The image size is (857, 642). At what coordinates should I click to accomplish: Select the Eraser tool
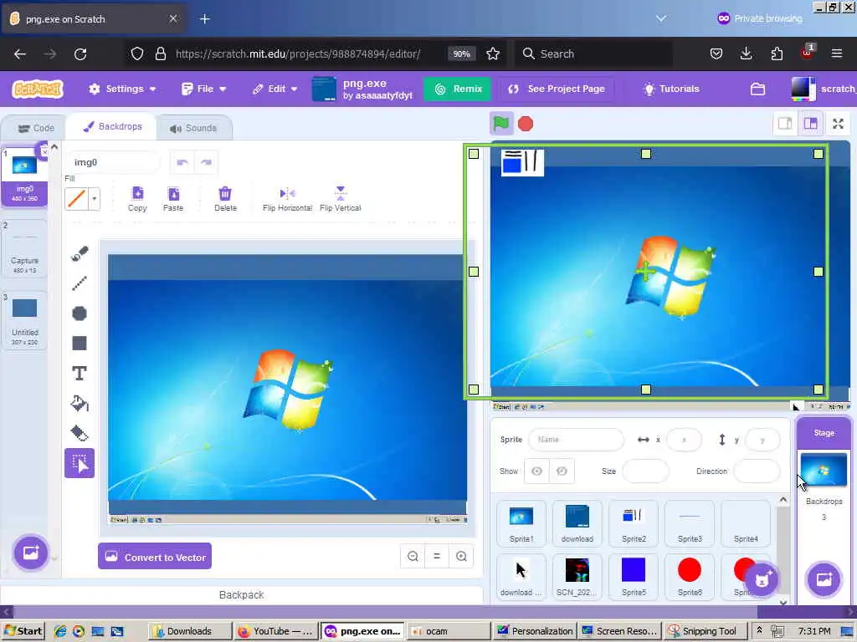point(80,434)
